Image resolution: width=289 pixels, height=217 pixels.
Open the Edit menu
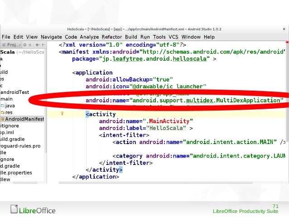18,37
